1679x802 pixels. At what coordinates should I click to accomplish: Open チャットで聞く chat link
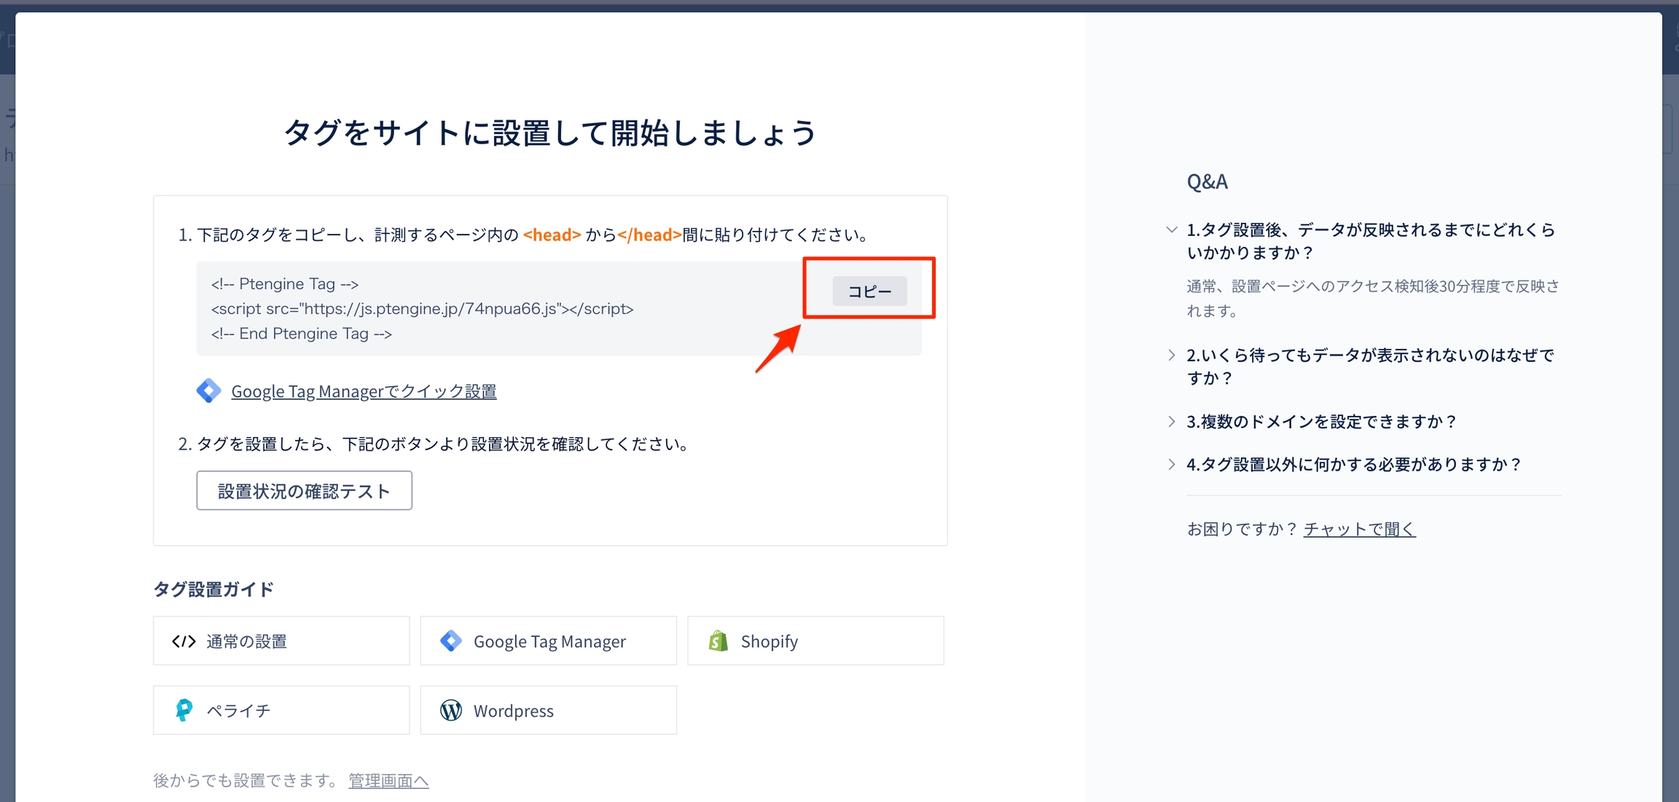click(1359, 529)
